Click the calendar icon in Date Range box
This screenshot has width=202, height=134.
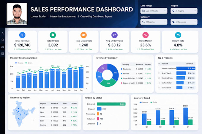(143, 11)
